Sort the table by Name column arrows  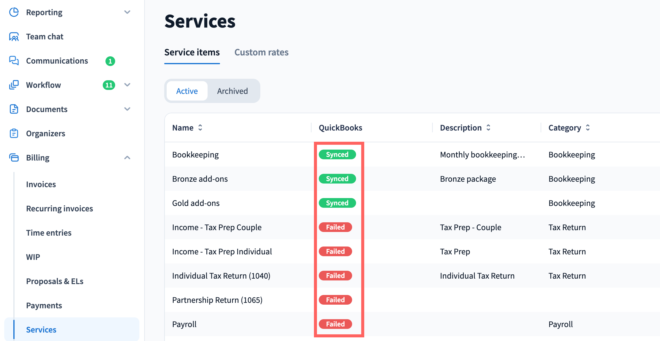pyautogui.click(x=200, y=128)
